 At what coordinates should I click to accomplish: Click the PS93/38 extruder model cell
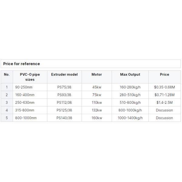(64, 95)
